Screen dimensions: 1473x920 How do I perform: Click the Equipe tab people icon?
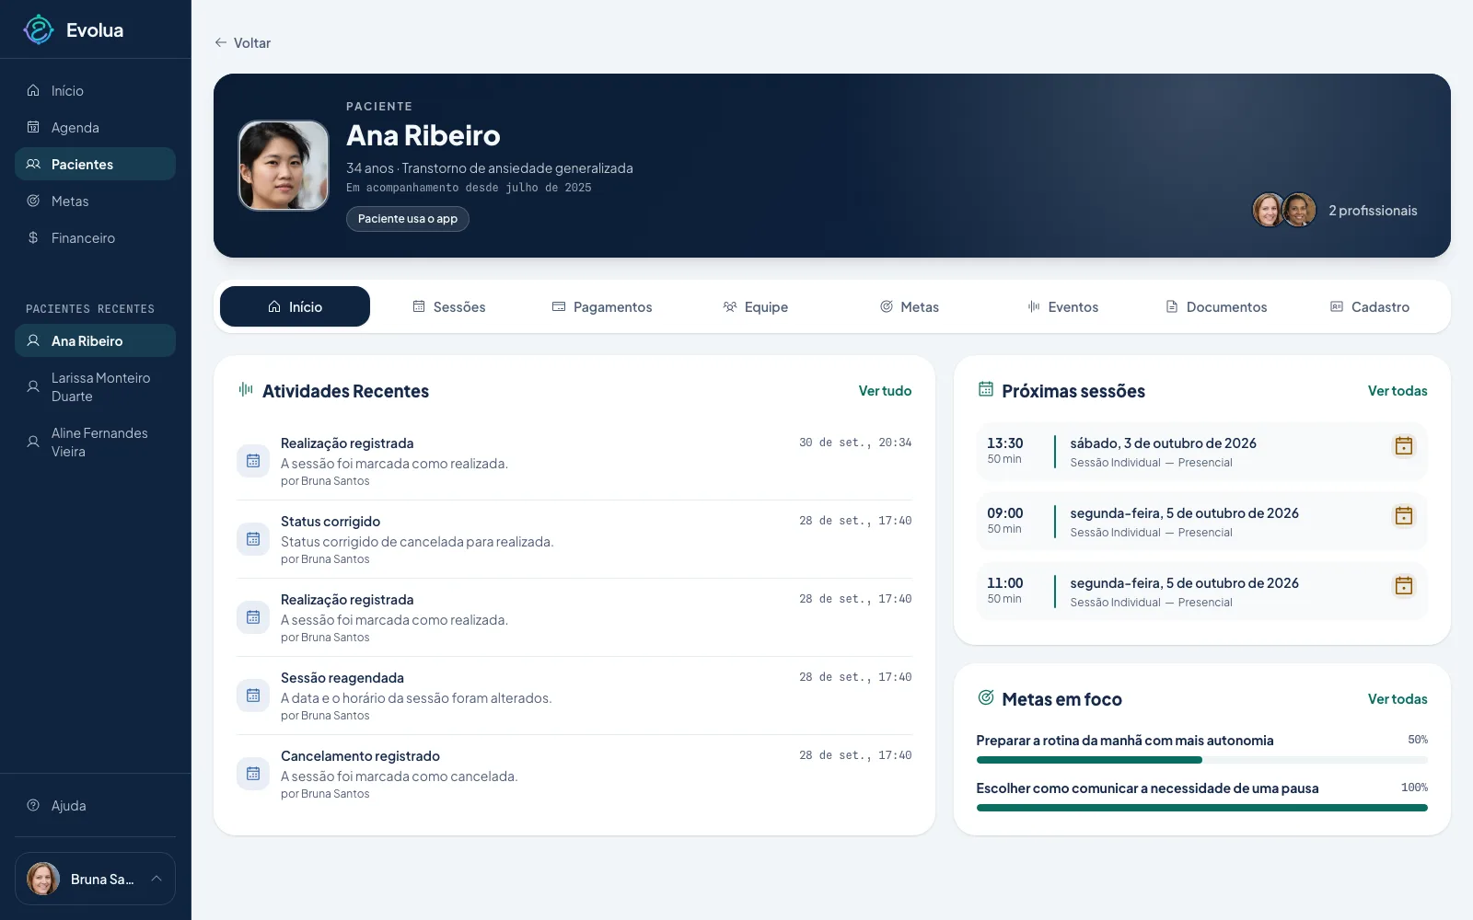(x=730, y=306)
